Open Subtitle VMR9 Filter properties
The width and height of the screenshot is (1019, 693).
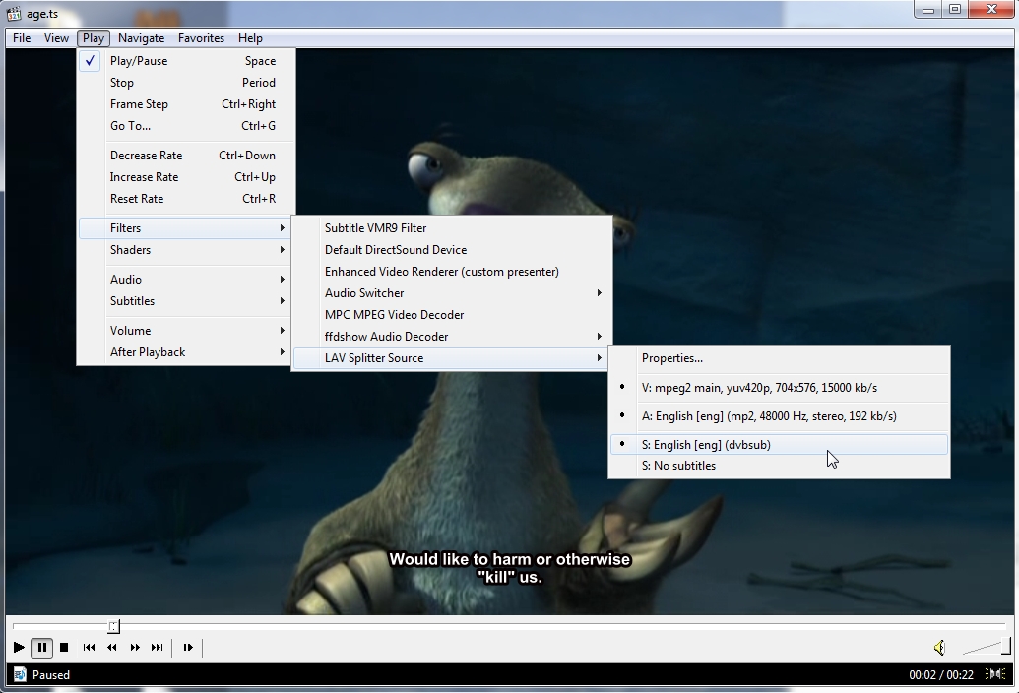pyautogui.click(x=452, y=228)
